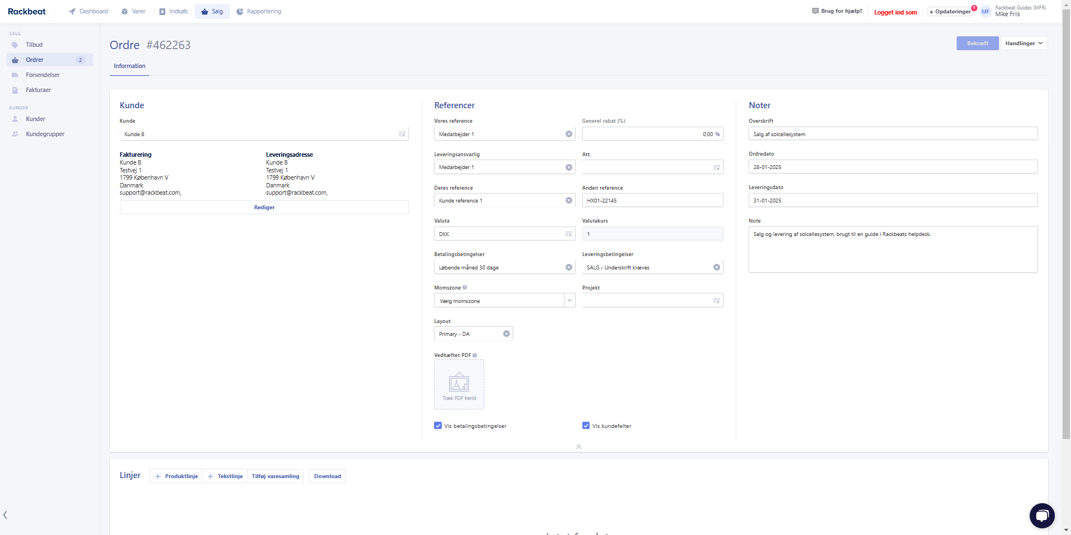Open Fakturaer in the sidebar
The image size is (1071, 535).
38,90
